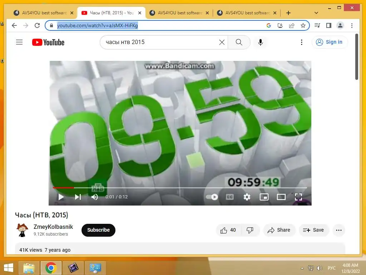The width and height of the screenshot is (366, 275).
Task: Expand the video description box
Action: point(180,249)
